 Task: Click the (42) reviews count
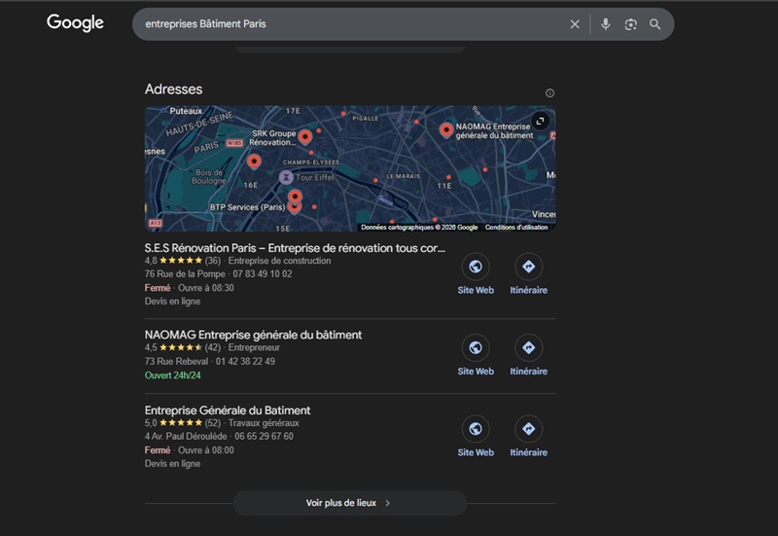point(212,347)
